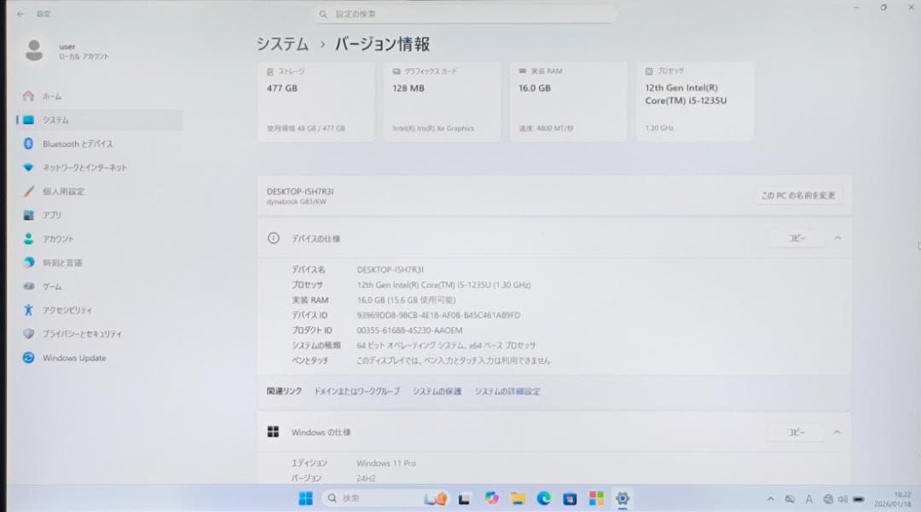Open the Widgets weather icon
This screenshot has width=921, height=512.
click(435, 498)
